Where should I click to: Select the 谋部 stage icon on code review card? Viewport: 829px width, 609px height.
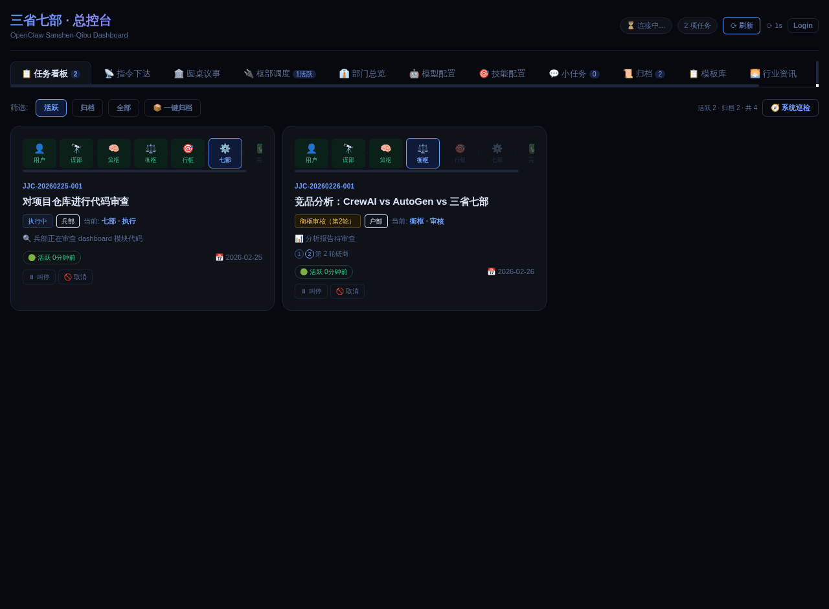point(76,153)
